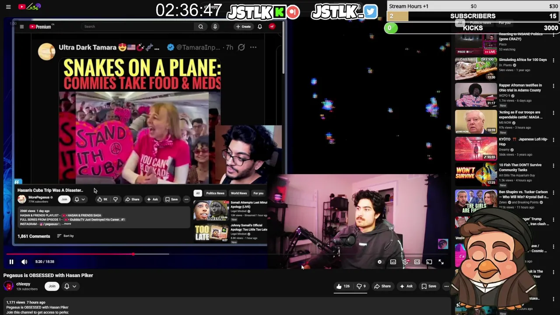Screen dimensions: 560x315
Task: Open 'Rapper Afroman testifies in Ohio trial' thumbnail
Action: [476, 95]
